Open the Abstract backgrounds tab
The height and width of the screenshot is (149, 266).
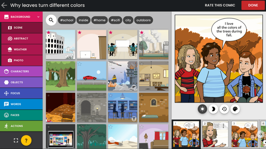point(22,39)
